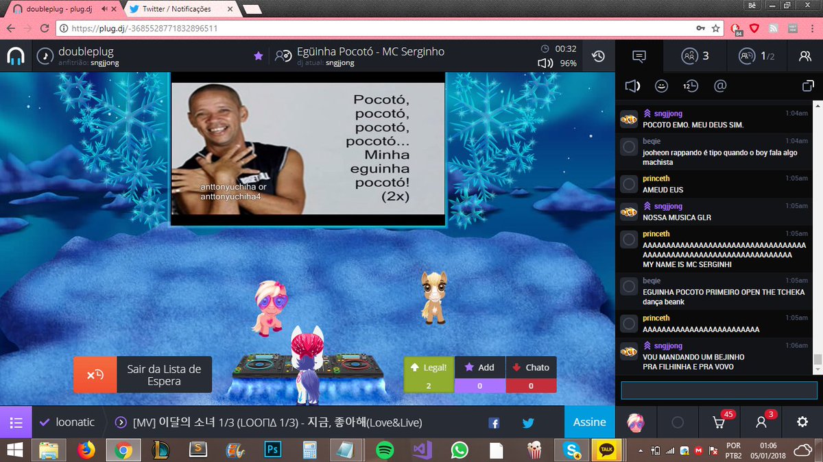
Task: Open my profile avatar in footer
Action: click(636, 422)
